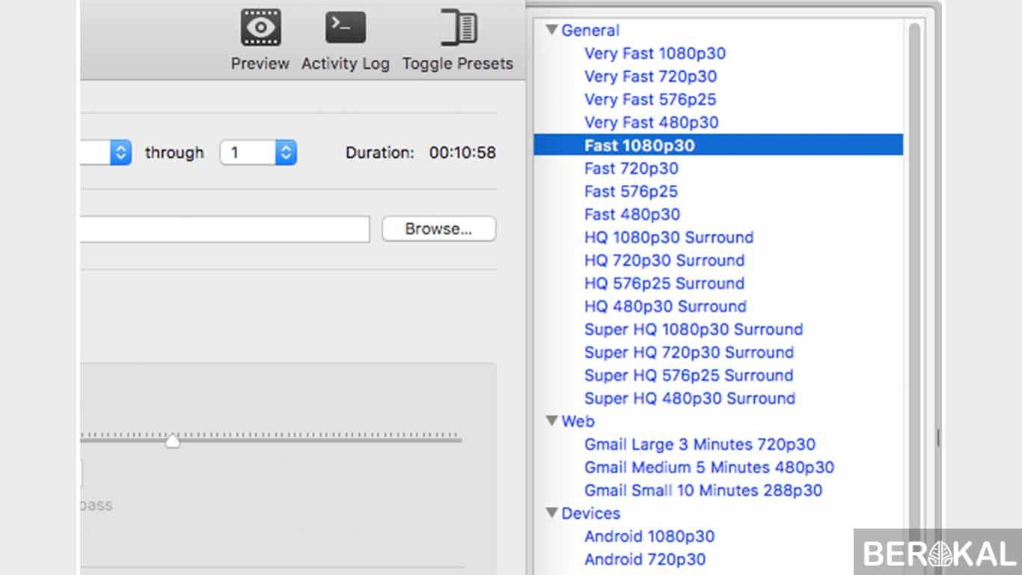The height and width of the screenshot is (575, 1022).
Task: Select Gmail Small 10 Minutes 288p30
Action: click(x=703, y=490)
